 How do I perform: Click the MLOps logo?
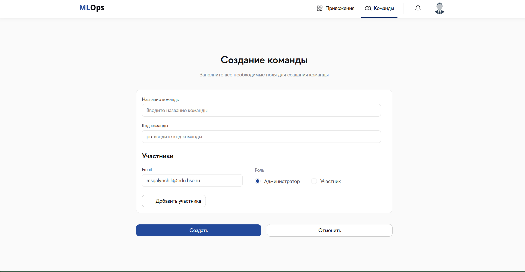click(x=92, y=8)
